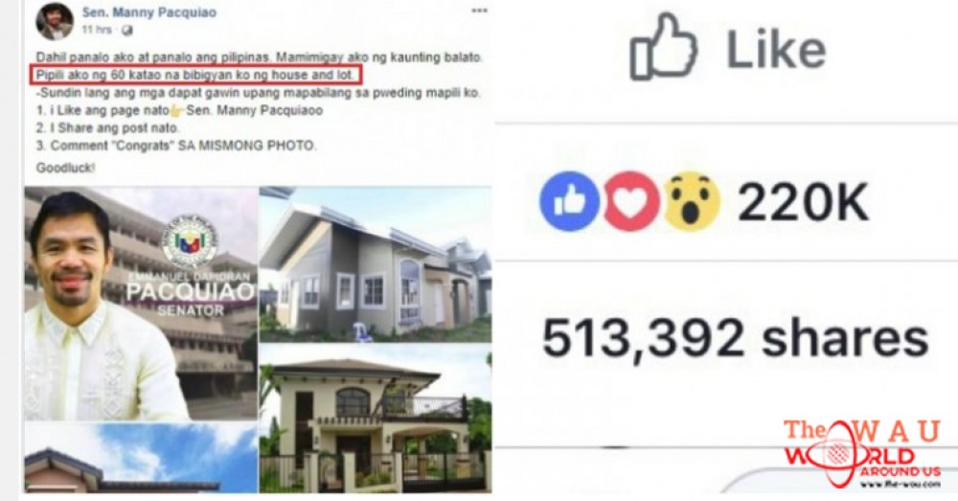Open the three-dot post options menu
958x501 pixels.
480,11
